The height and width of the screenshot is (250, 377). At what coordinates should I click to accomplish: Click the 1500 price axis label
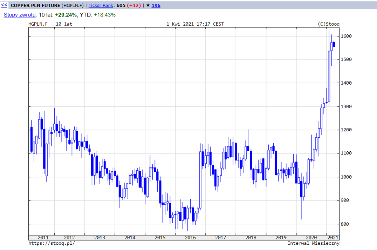[346, 59]
